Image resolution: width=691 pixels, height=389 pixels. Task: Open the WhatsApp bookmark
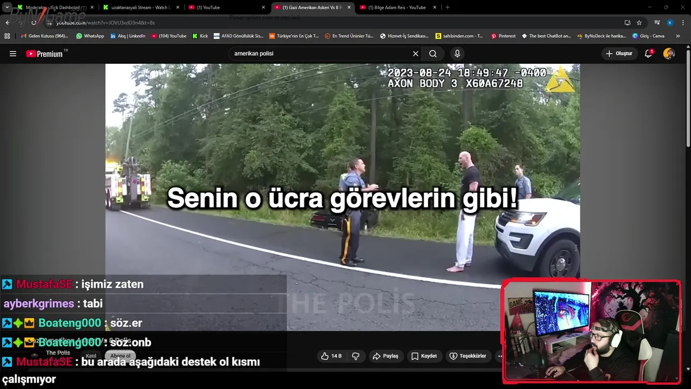(x=90, y=36)
